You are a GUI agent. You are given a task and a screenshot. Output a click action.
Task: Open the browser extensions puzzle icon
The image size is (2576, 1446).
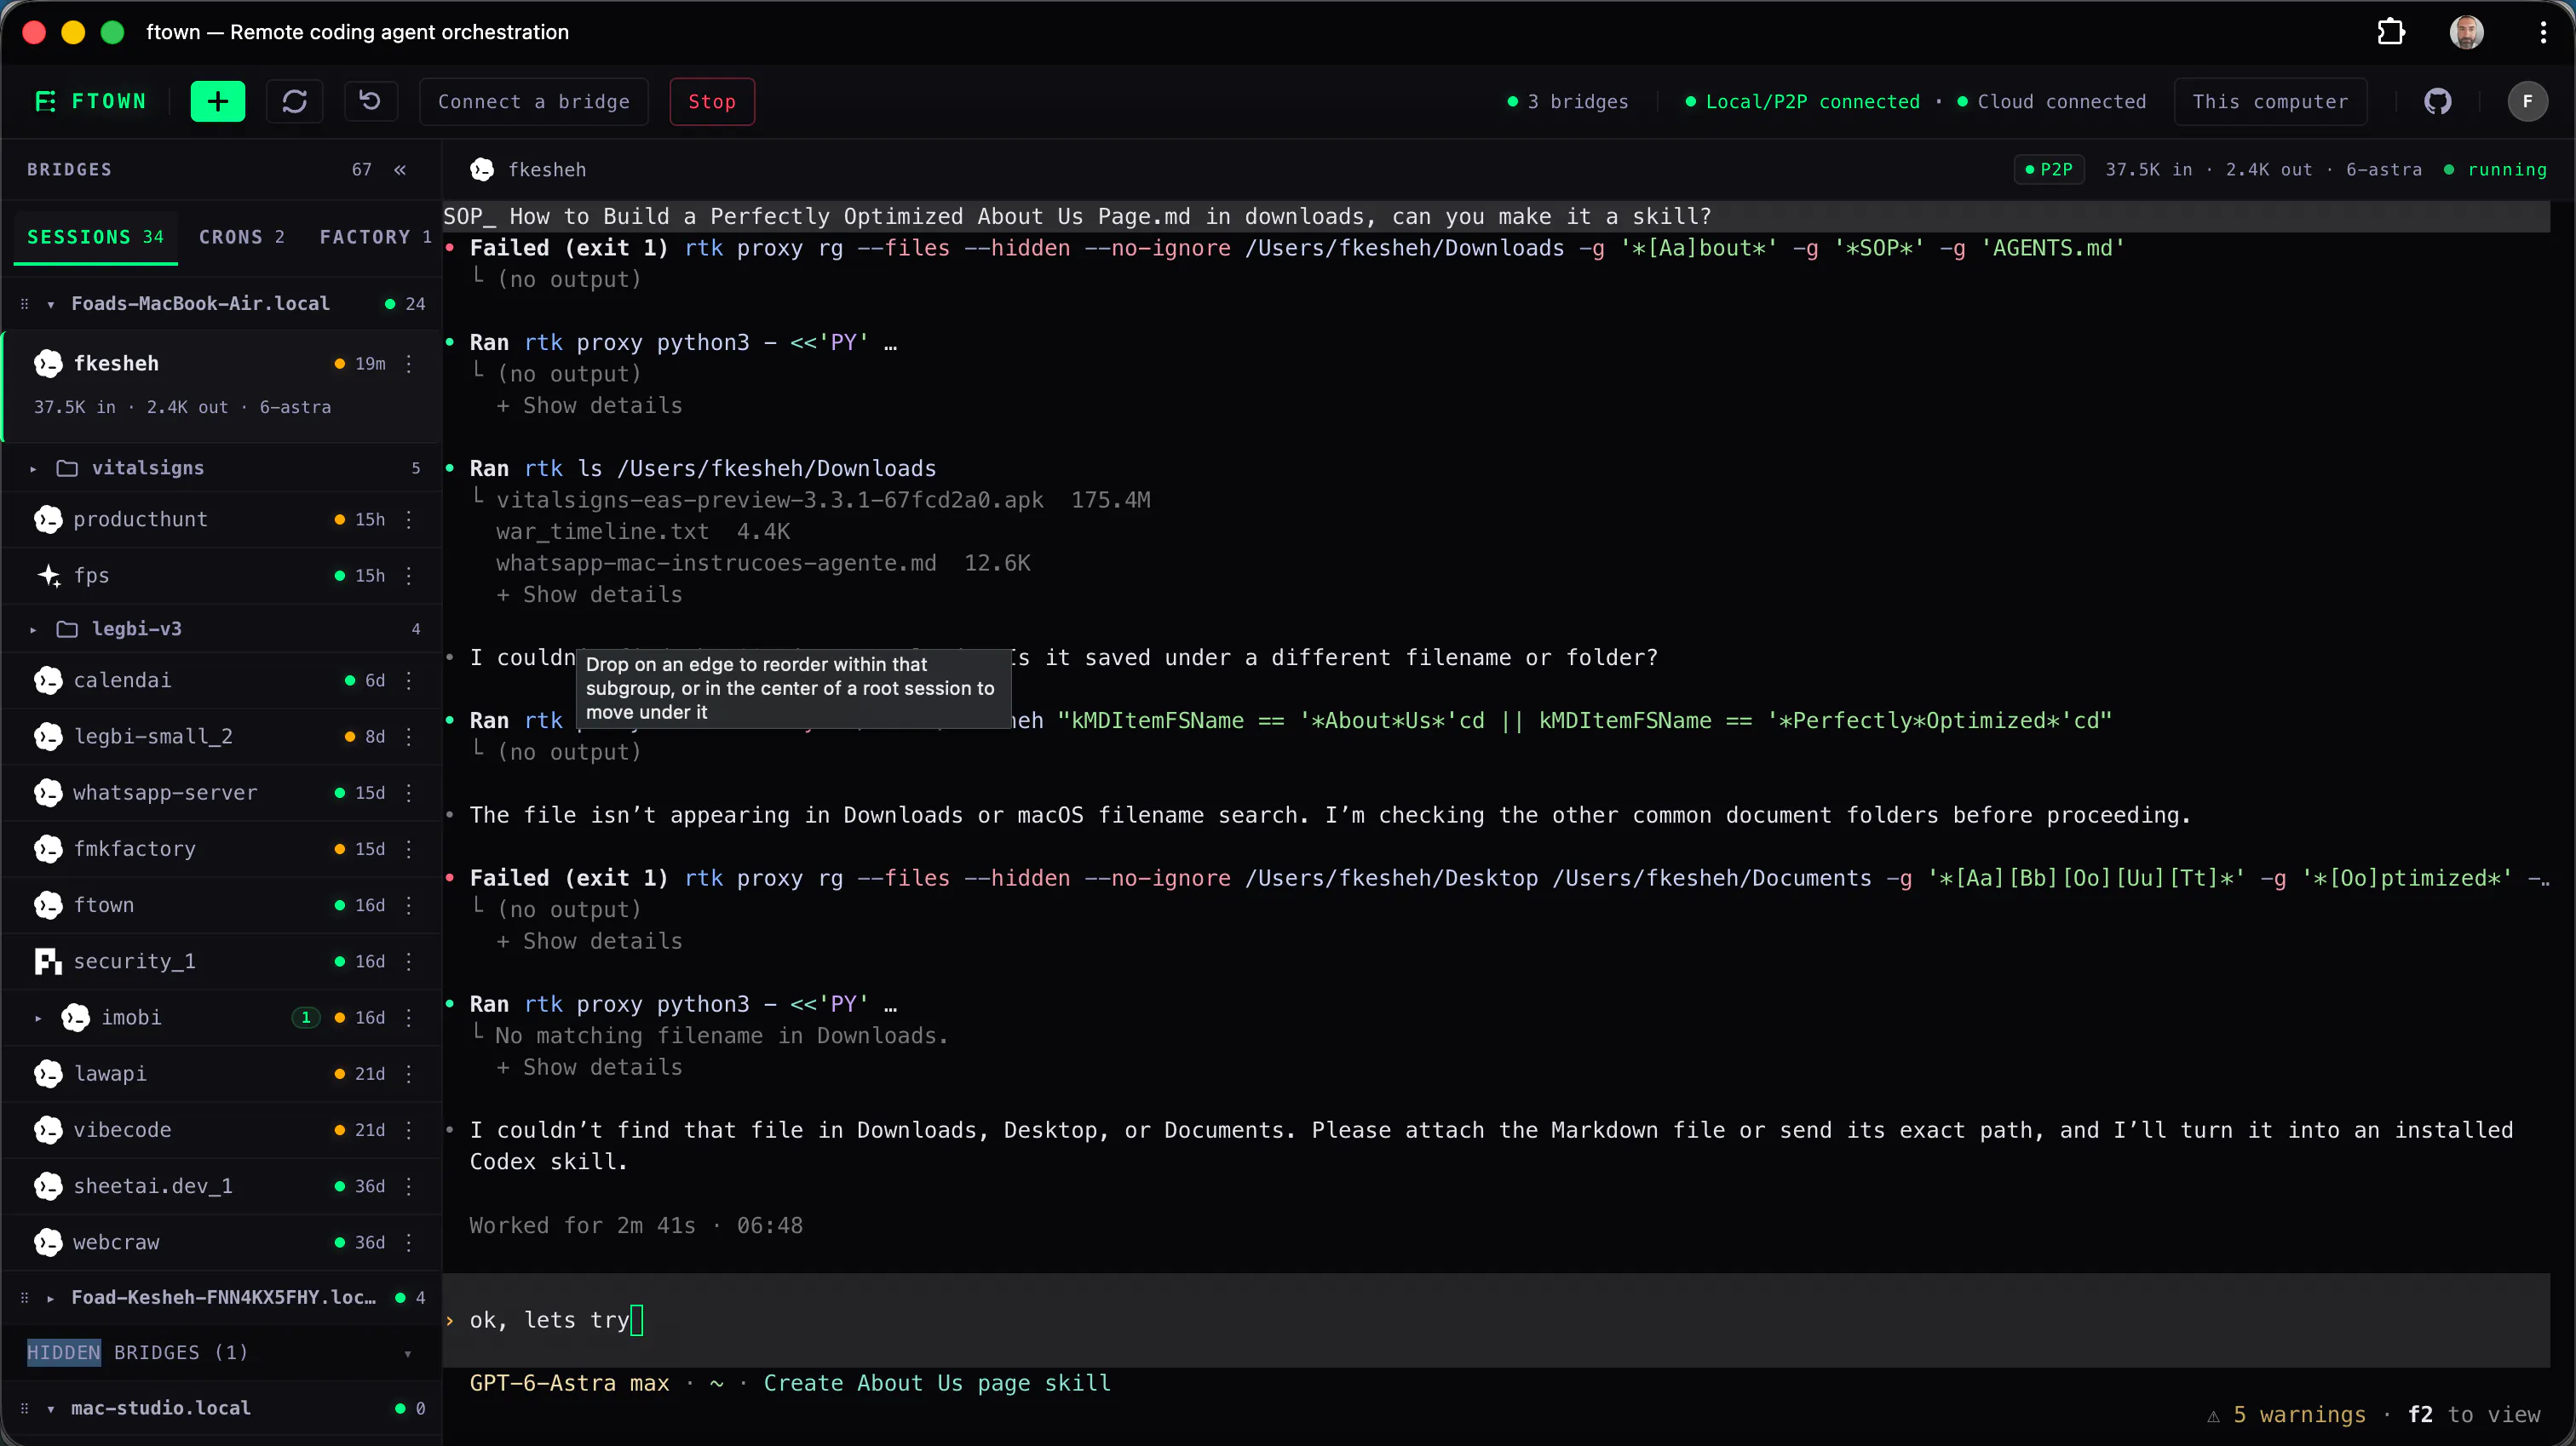point(2390,32)
